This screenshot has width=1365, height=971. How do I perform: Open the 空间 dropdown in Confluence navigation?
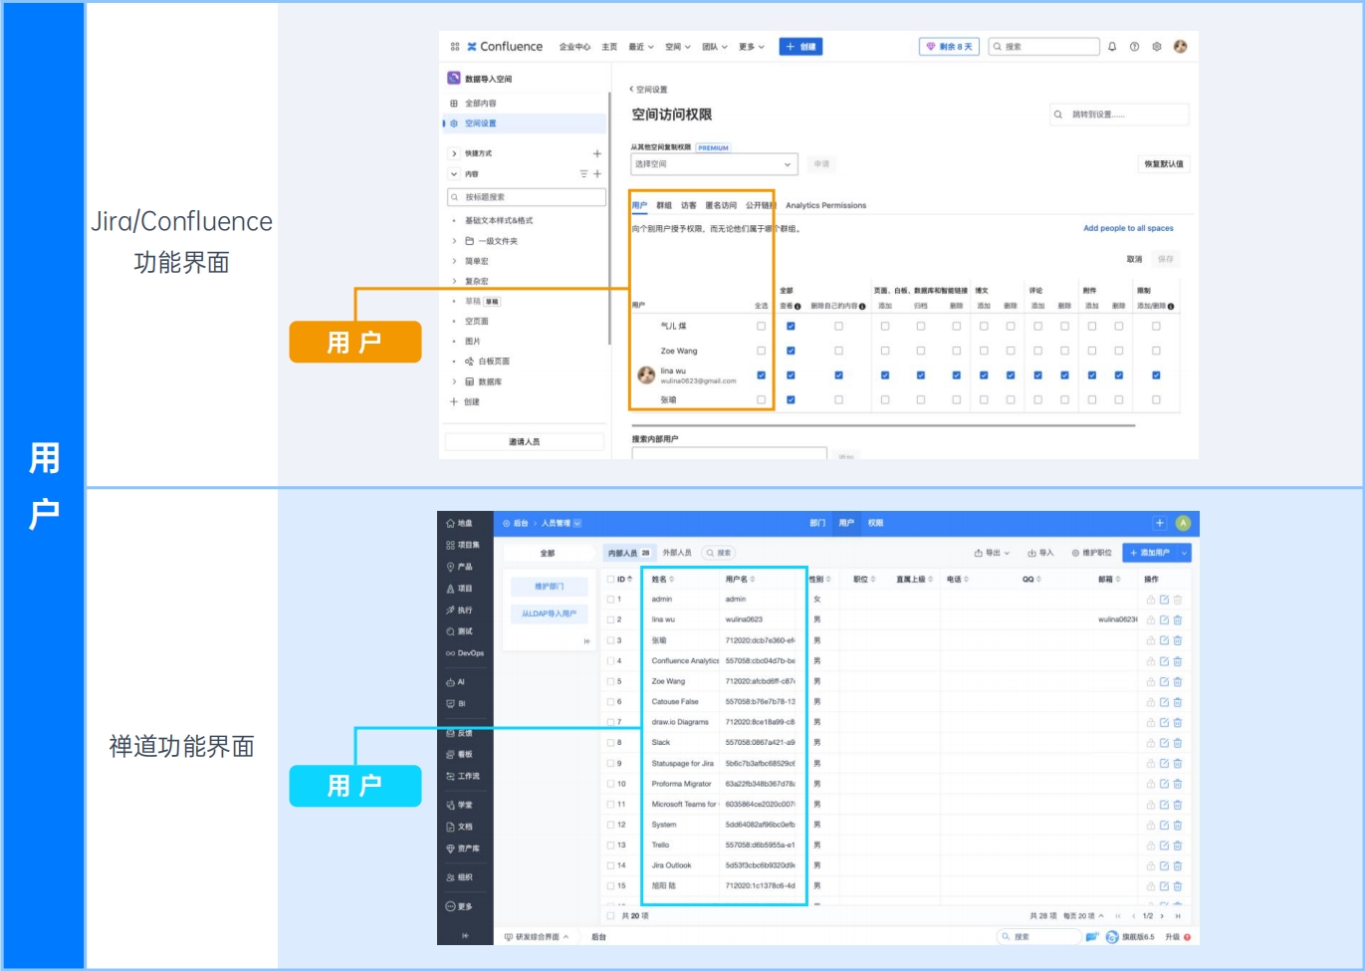tap(678, 47)
